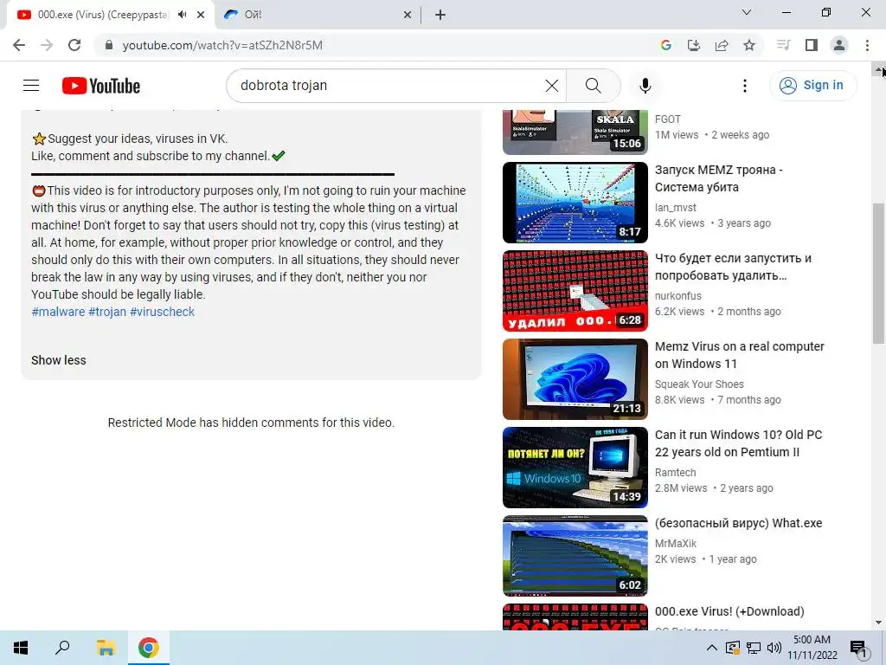Viewport: 886px width, 665px height.
Task: Open Запуск MEMZ трояна video thumbnail
Action: pyautogui.click(x=575, y=203)
